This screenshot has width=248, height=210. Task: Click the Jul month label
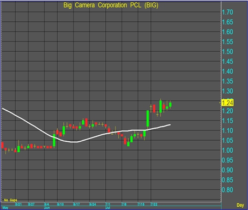[x=108, y=208]
